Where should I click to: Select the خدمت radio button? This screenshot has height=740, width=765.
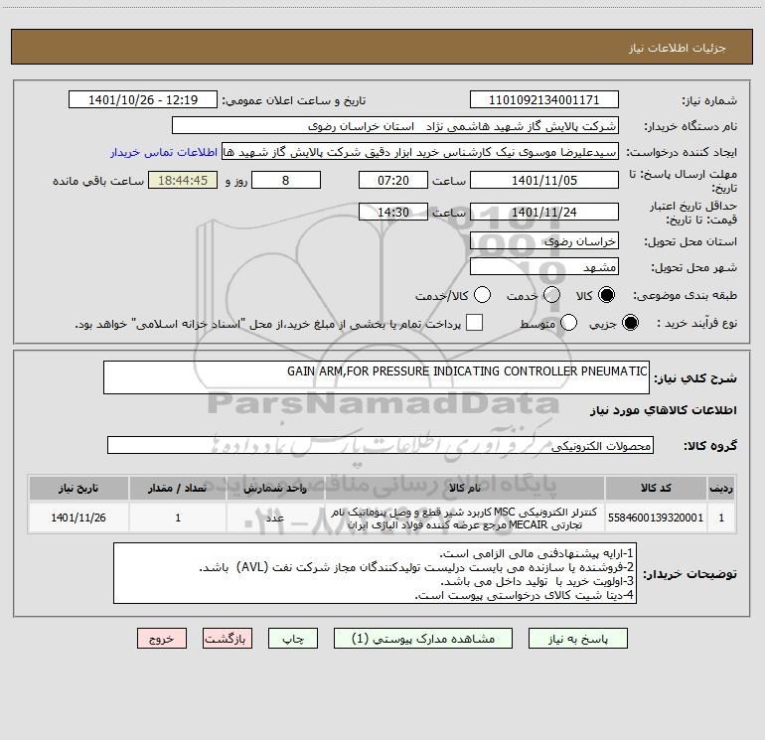click(551, 295)
